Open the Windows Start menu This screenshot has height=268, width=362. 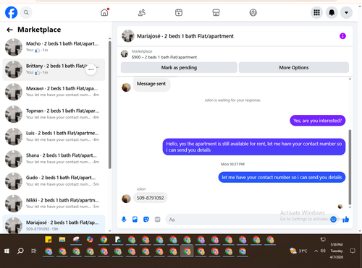pos(7,251)
